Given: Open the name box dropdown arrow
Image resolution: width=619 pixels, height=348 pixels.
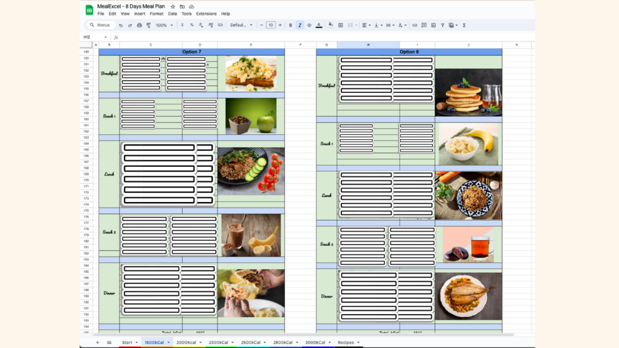Looking at the screenshot, I should click(106, 37).
